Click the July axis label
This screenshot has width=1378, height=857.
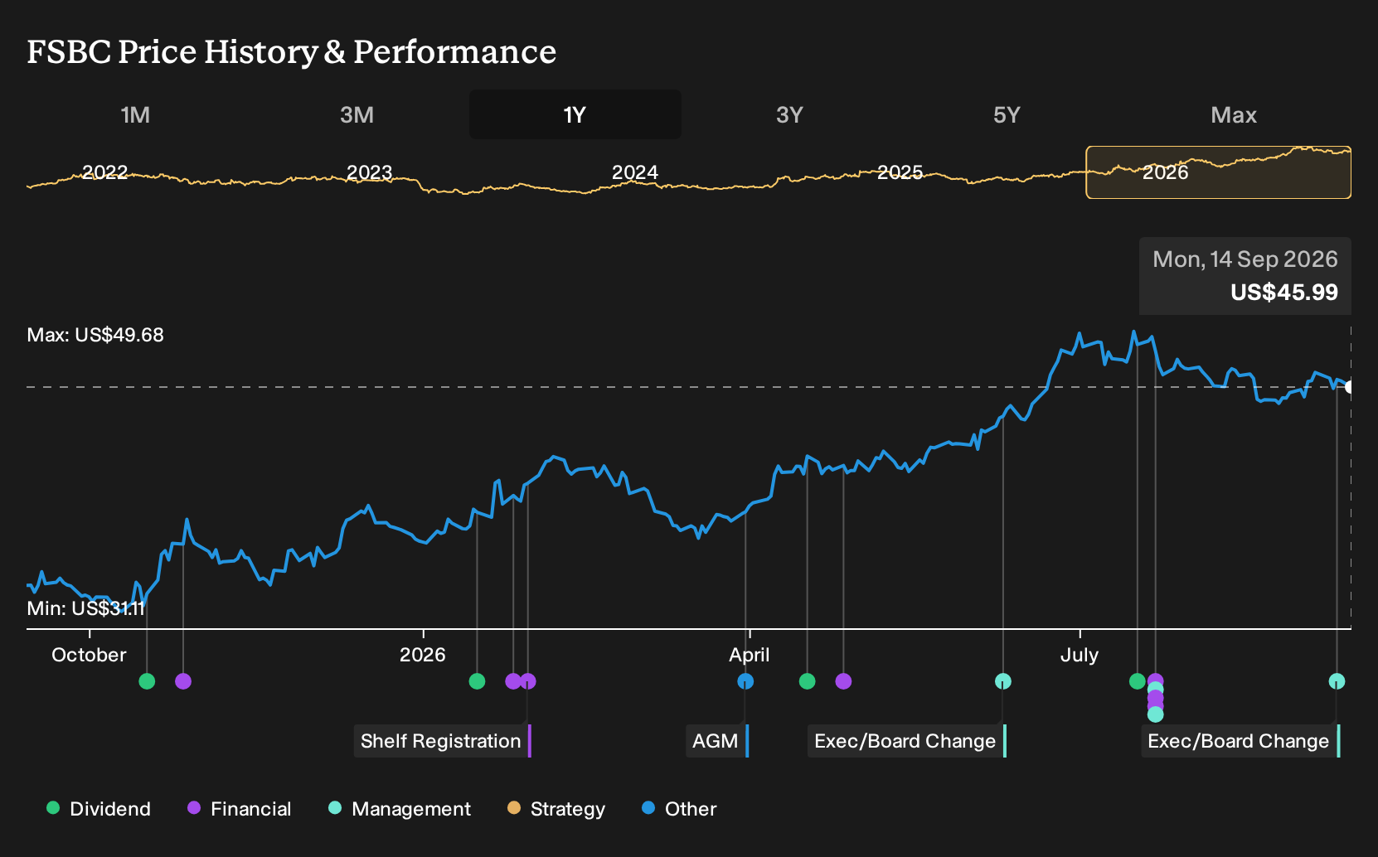click(x=1080, y=655)
